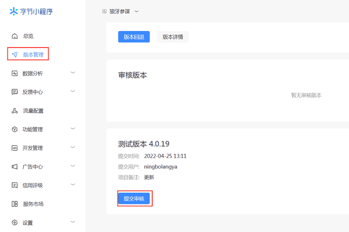Click the 数据分析 chart icon

tap(14, 73)
